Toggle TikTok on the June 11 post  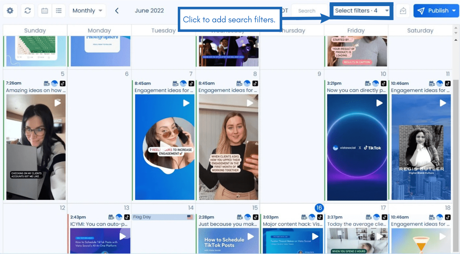click(x=447, y=83)
